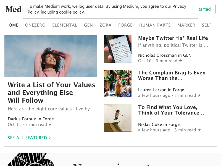Click the member star beside Darius Foroux's read time
Image resolution: width=221 pixels, height=166 pixels.
coord(50,124)
